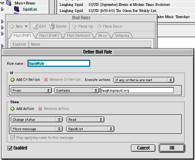Click the Move Up green arrow
The image size is (195, 160).
(74, 26)
